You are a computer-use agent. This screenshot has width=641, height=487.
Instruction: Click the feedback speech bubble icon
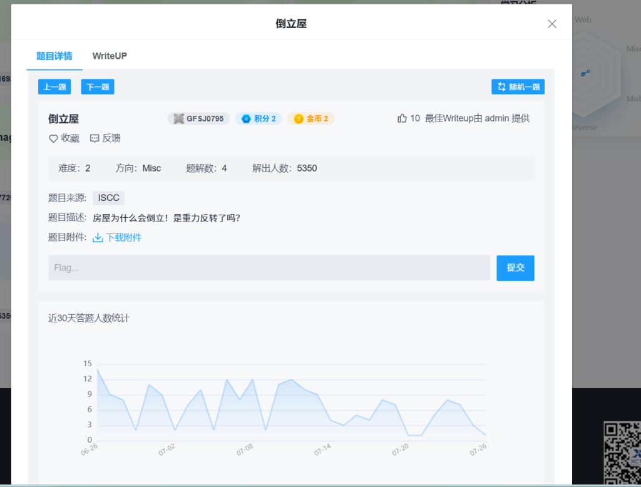(x=95, y=138)
